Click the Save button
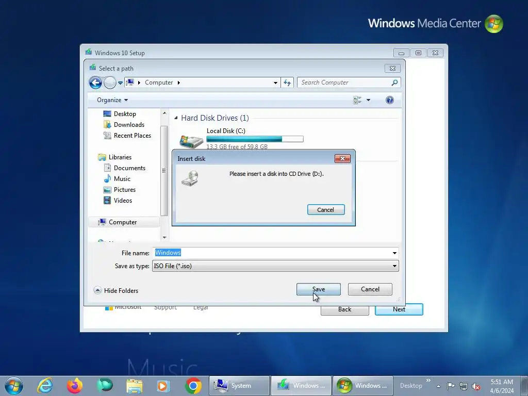 319,289
